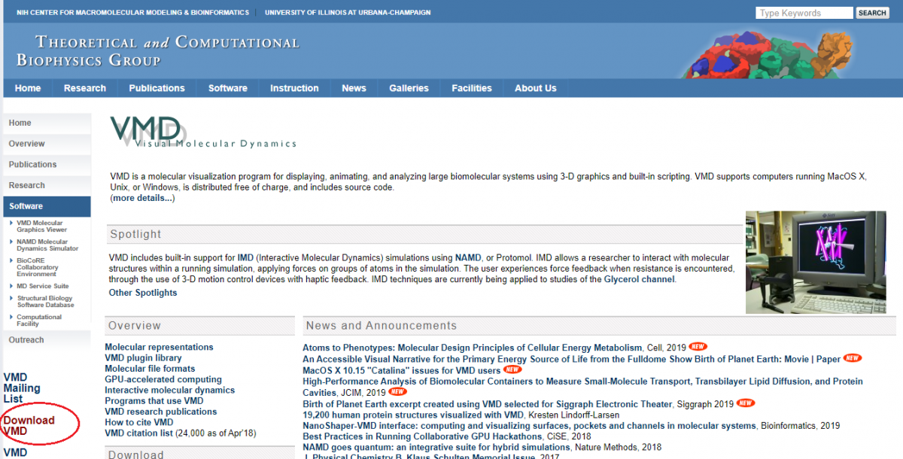Viewport: 903px width, 459px height.
Task: Select Outreach in the left sidebar
Action: tap(26, 340)
